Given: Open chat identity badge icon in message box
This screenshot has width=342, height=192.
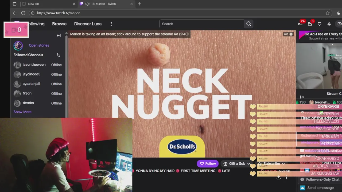Looking at the screenshot, I should (x=302, y=188).
